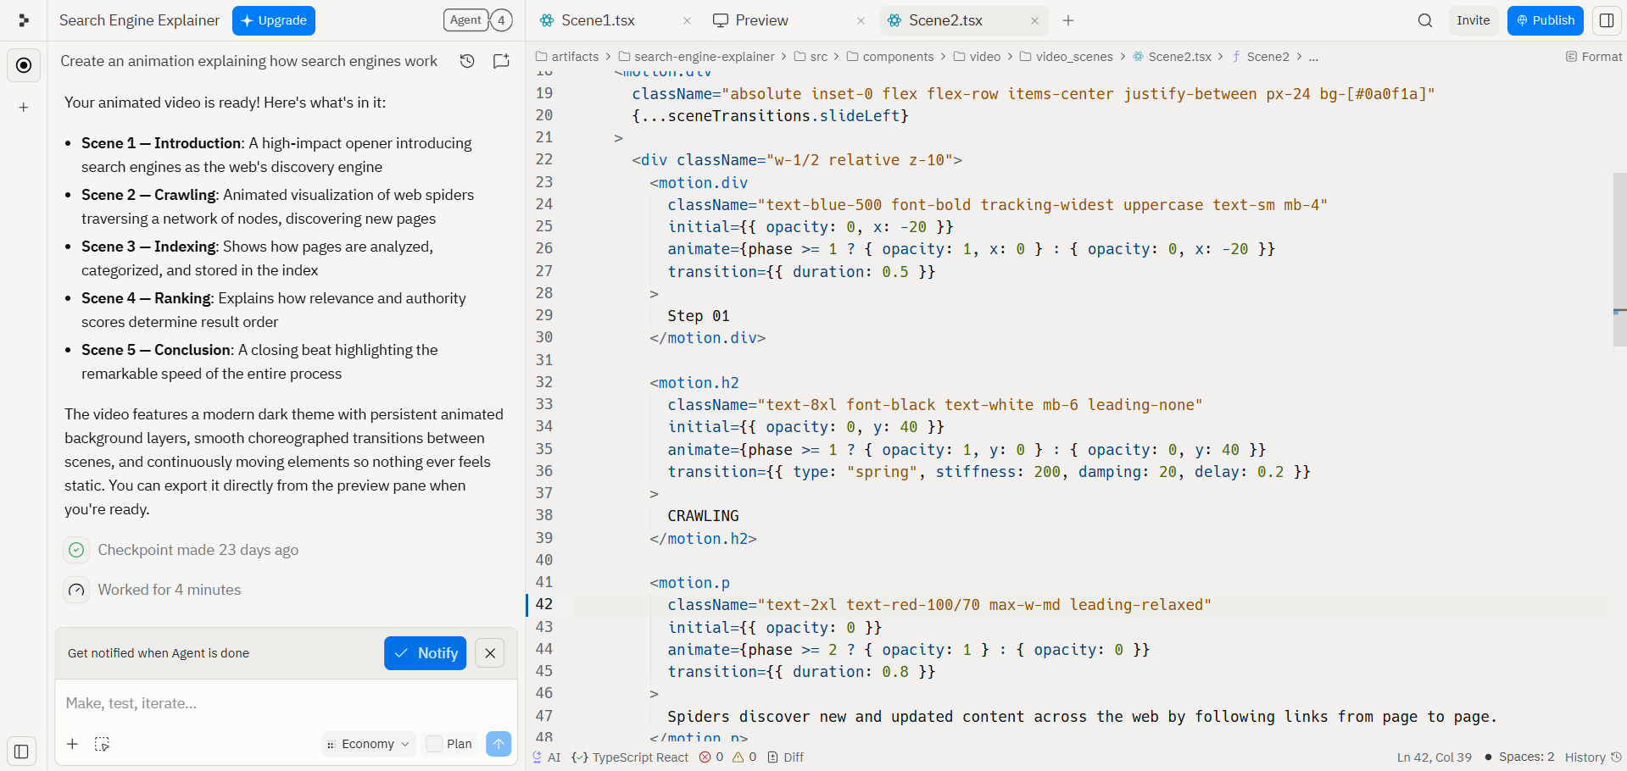The height and width of the screenshot is (771, 1627).
Task: Start a new chat with plus icon
Action: click(24, 108)
